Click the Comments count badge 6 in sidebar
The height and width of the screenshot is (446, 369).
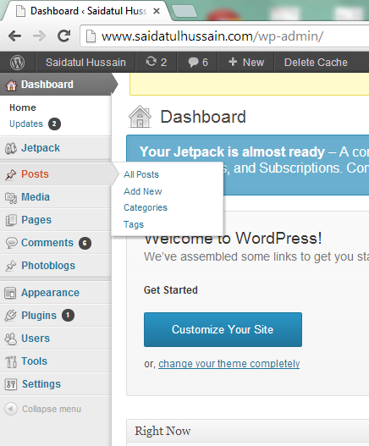coord(85,243)
